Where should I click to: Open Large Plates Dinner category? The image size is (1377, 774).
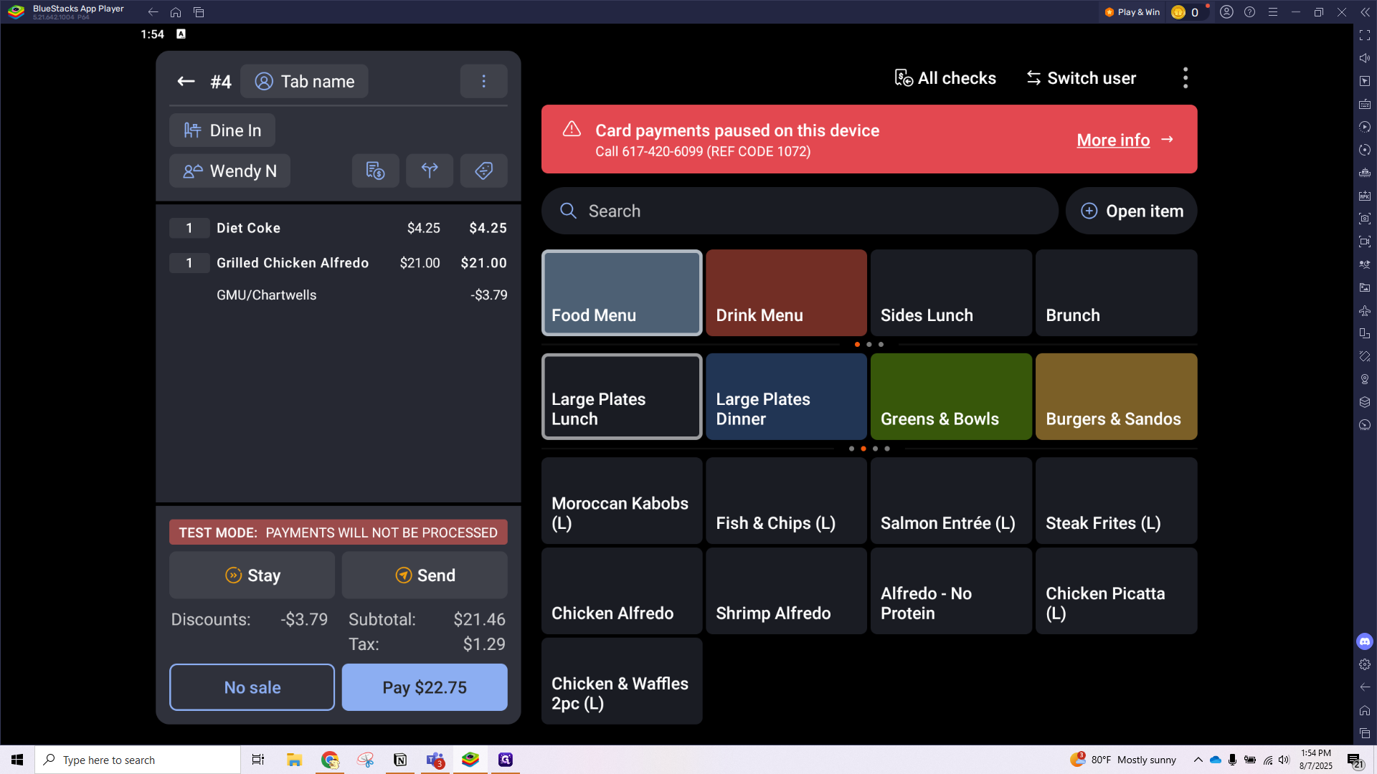pyautogui.click(x=786, y=396)
